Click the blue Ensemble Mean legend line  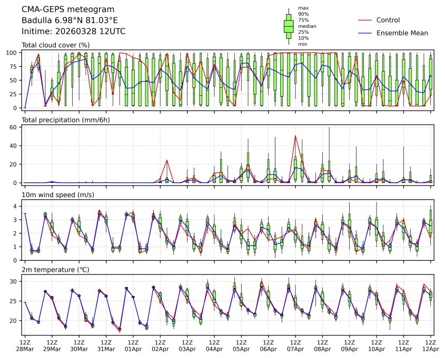365,33
